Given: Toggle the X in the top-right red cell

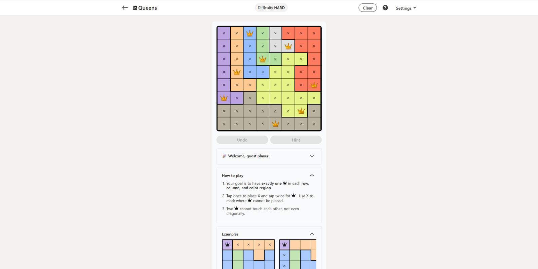Looking at the screenshot, I should pos(314,33).
